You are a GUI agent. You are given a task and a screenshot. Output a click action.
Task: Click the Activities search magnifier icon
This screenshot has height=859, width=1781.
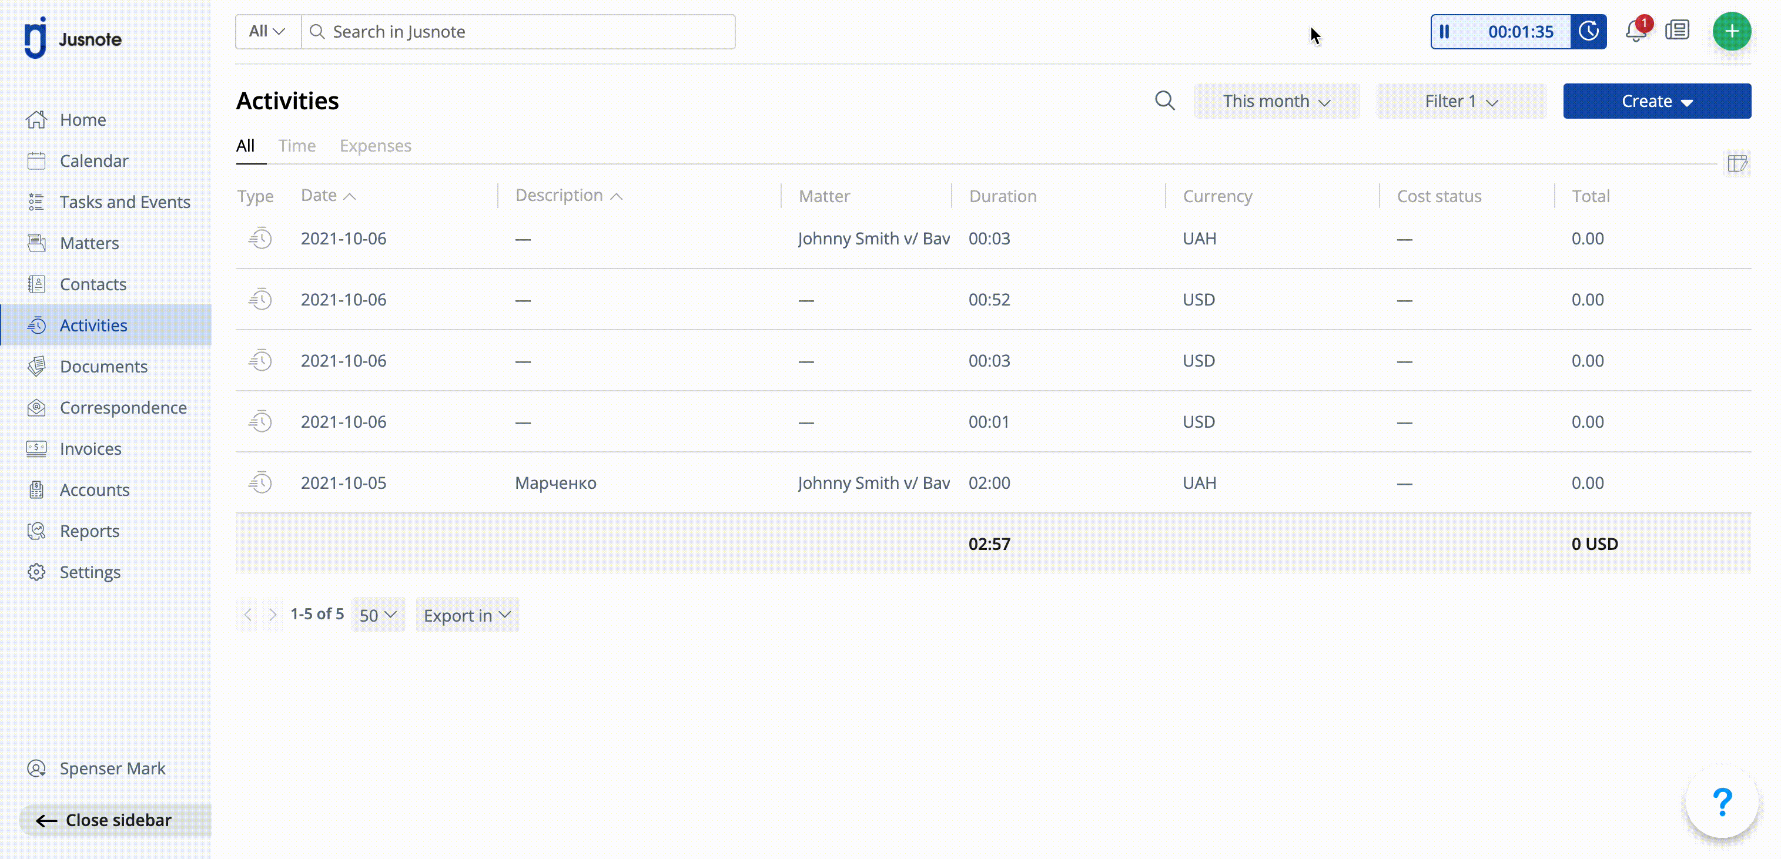(x=1165, y=101)
